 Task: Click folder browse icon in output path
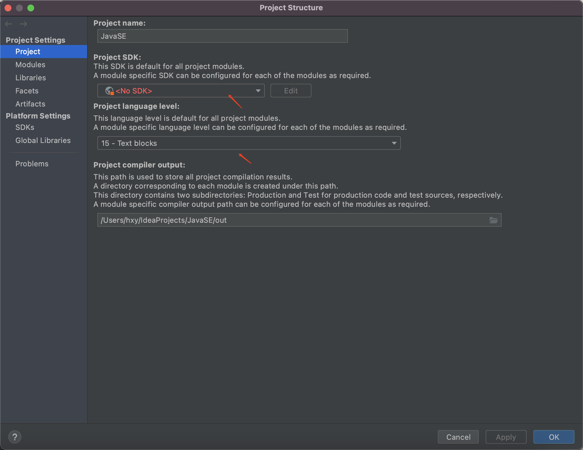pyautogui.click(x=493, y=220)
